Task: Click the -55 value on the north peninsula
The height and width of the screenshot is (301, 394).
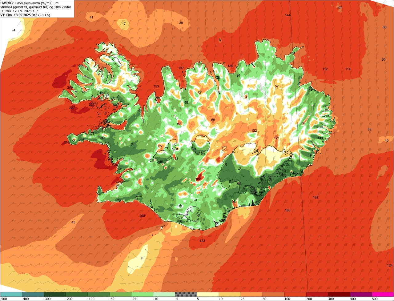Action: click(167, 68)
